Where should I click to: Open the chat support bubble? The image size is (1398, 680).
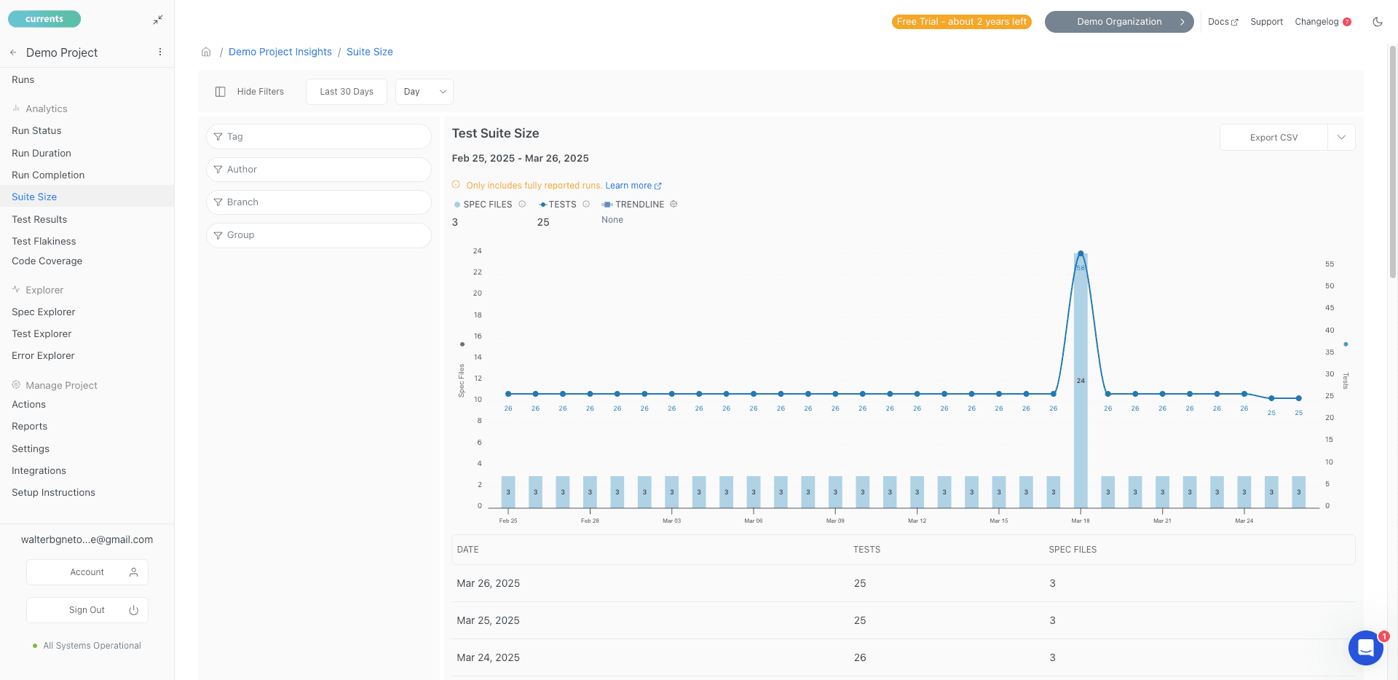1365,647
